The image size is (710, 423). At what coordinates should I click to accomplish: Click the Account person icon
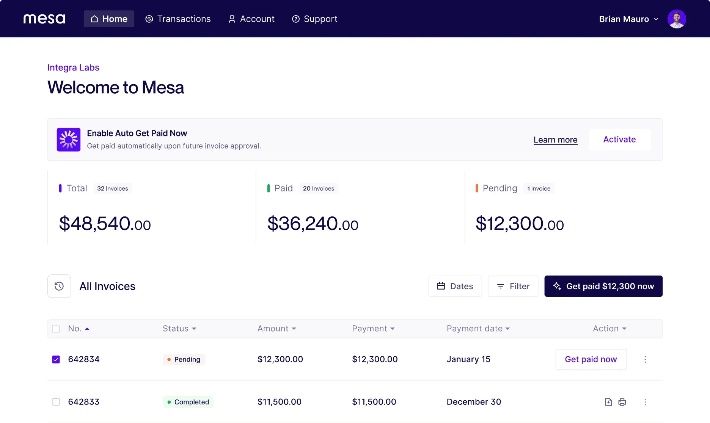click(232, 19)
